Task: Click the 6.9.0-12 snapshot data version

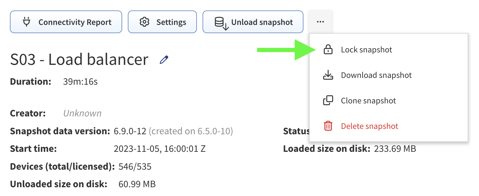Action: pos(130,131)
